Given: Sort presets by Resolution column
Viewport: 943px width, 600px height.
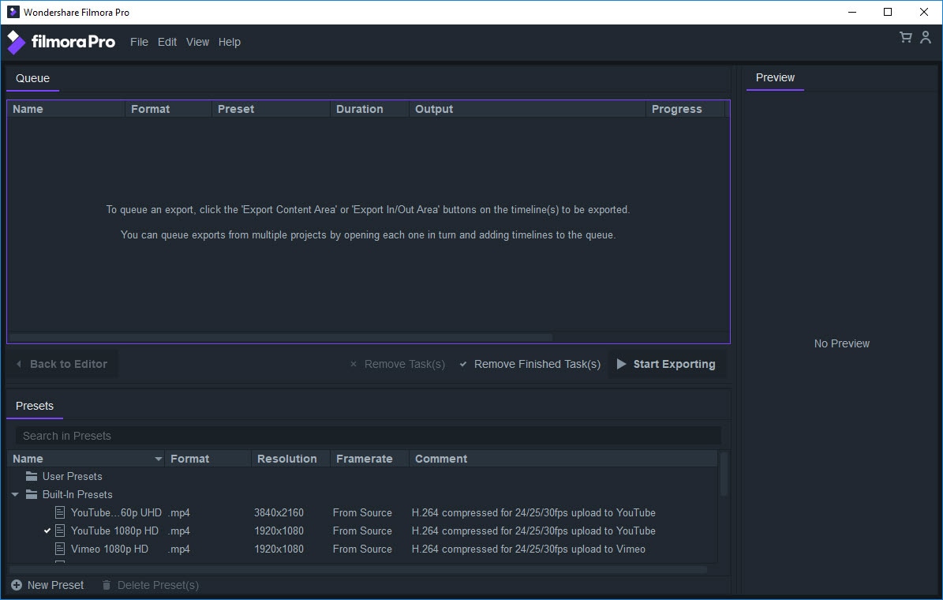Looking at the screenshot, I should (290, 459).
